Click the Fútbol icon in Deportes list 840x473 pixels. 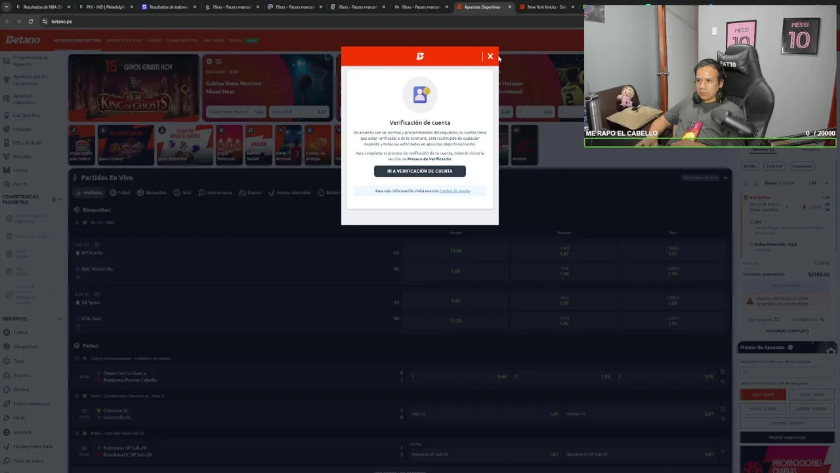(x=7, y=332)
